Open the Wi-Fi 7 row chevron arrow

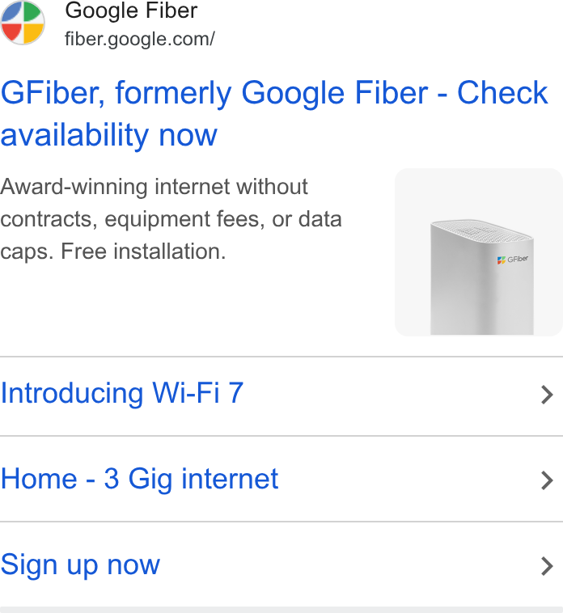(547, 395)
